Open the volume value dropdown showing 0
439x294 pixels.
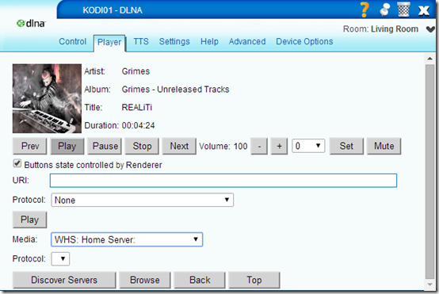point(308,146)
